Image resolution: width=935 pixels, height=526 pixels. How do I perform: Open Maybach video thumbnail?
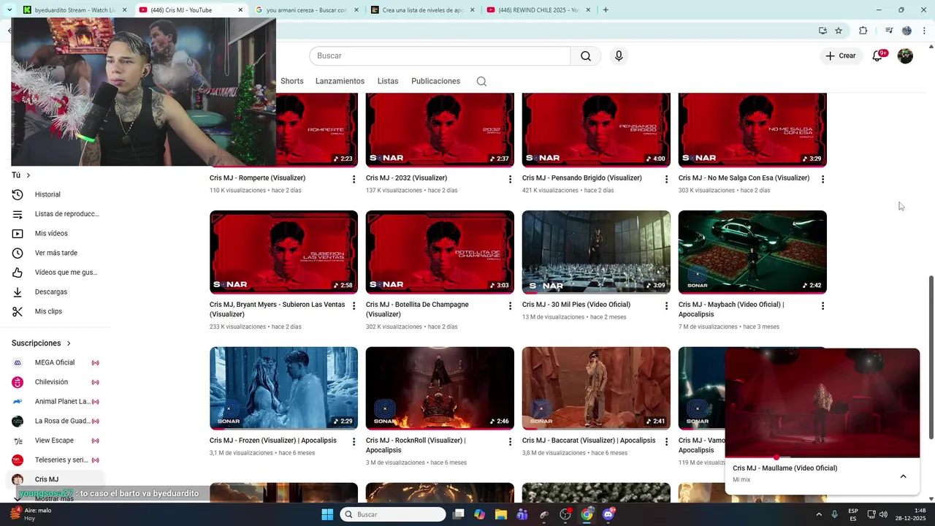pyautogui.click(x=752, y=252)
